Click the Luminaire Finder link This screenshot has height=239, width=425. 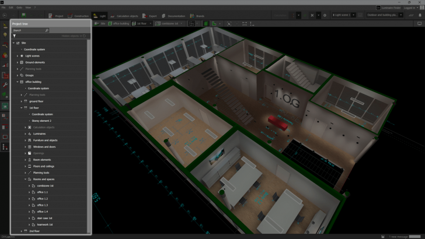[x=391, y=8]
